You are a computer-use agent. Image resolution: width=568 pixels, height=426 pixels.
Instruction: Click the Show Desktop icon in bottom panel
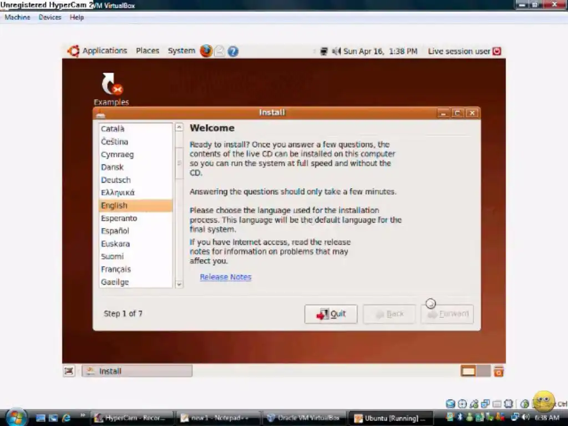69,371
